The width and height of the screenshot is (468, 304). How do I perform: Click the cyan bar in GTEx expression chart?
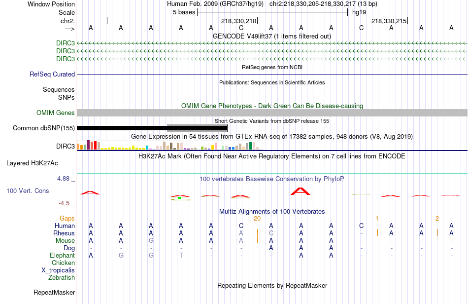pos(147,148)
